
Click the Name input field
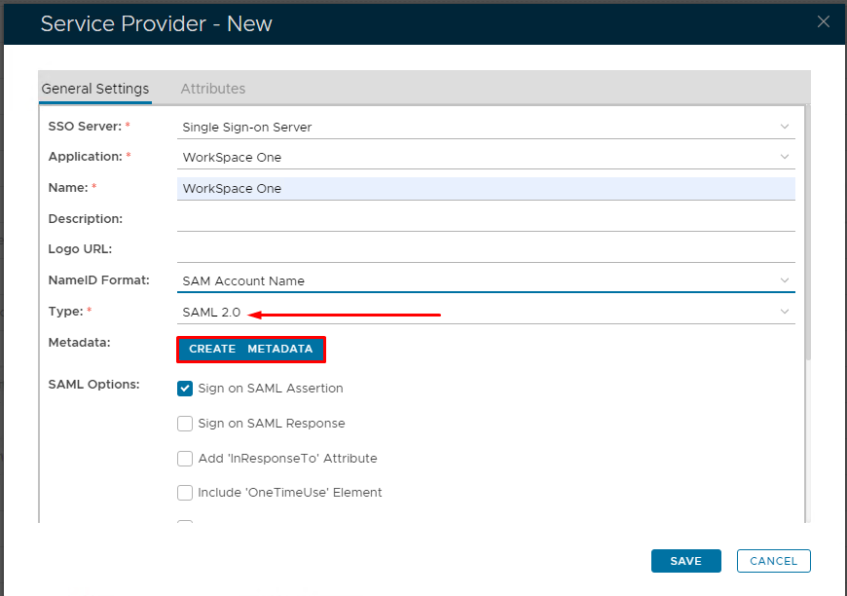485,189
